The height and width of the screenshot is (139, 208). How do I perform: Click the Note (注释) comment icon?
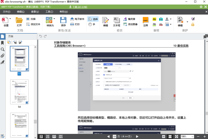(x=146, y=20)
